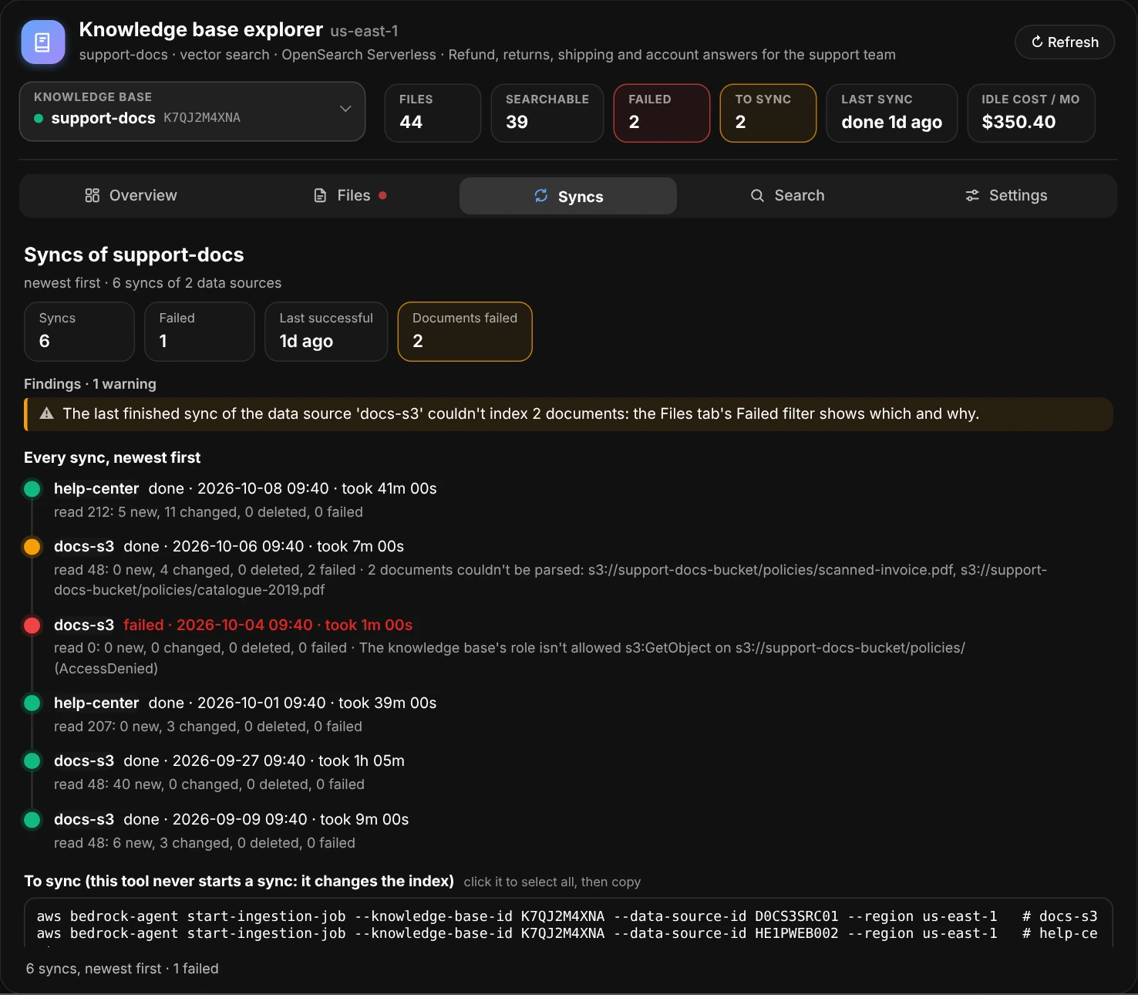Image resolution: width=1138 pixels, height=995 pixels.
Task: Click the Files tab document icon
Action: 320,196
